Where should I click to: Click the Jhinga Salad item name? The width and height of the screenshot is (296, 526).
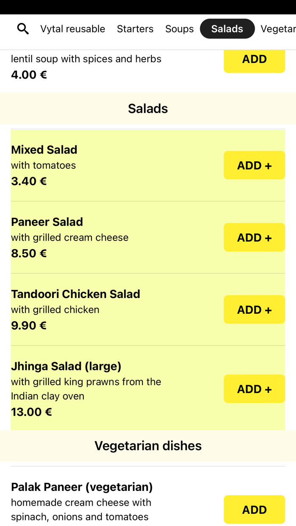point(66,366)
